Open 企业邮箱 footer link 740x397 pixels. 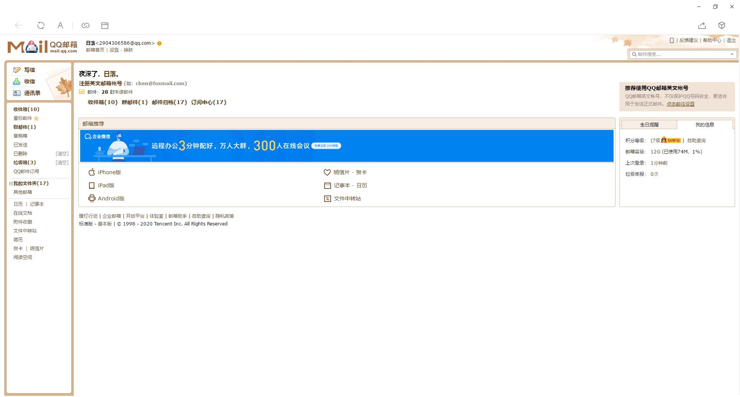click(112, 216)
